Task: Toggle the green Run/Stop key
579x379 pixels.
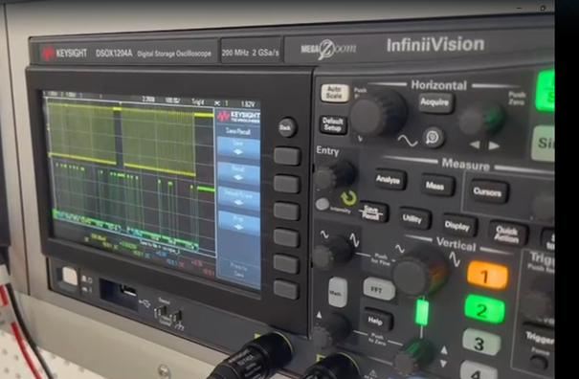Action: pos(545,92)
